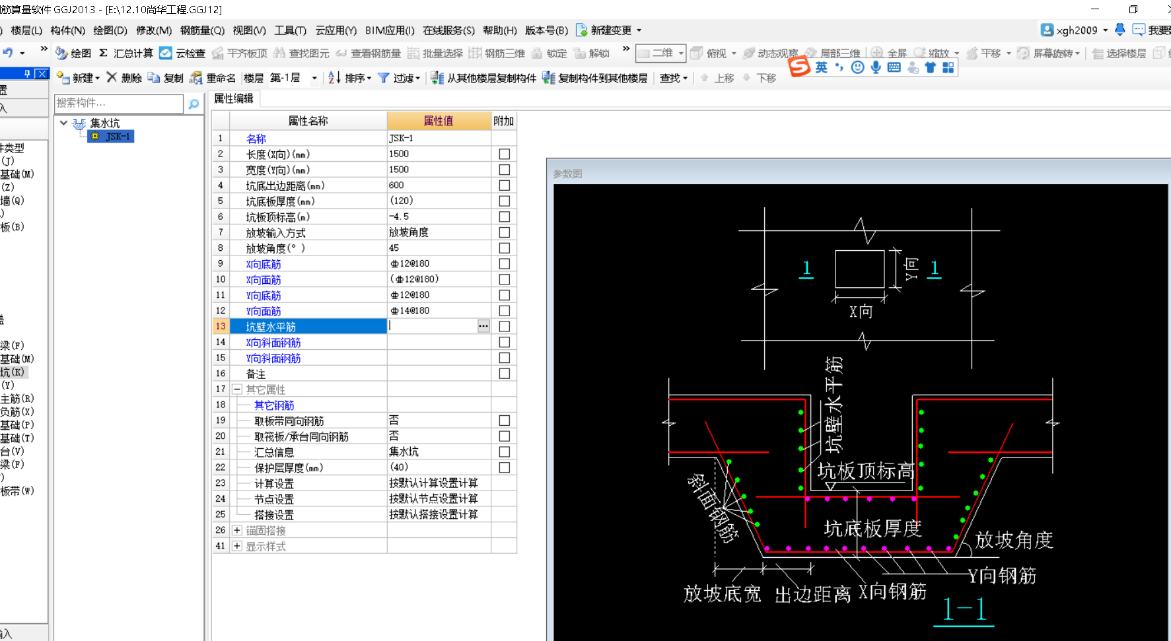The height and width of the screenshot is (641, 1171).
Task: Collapse the 其它属性 section
Action: pos(237,389)
